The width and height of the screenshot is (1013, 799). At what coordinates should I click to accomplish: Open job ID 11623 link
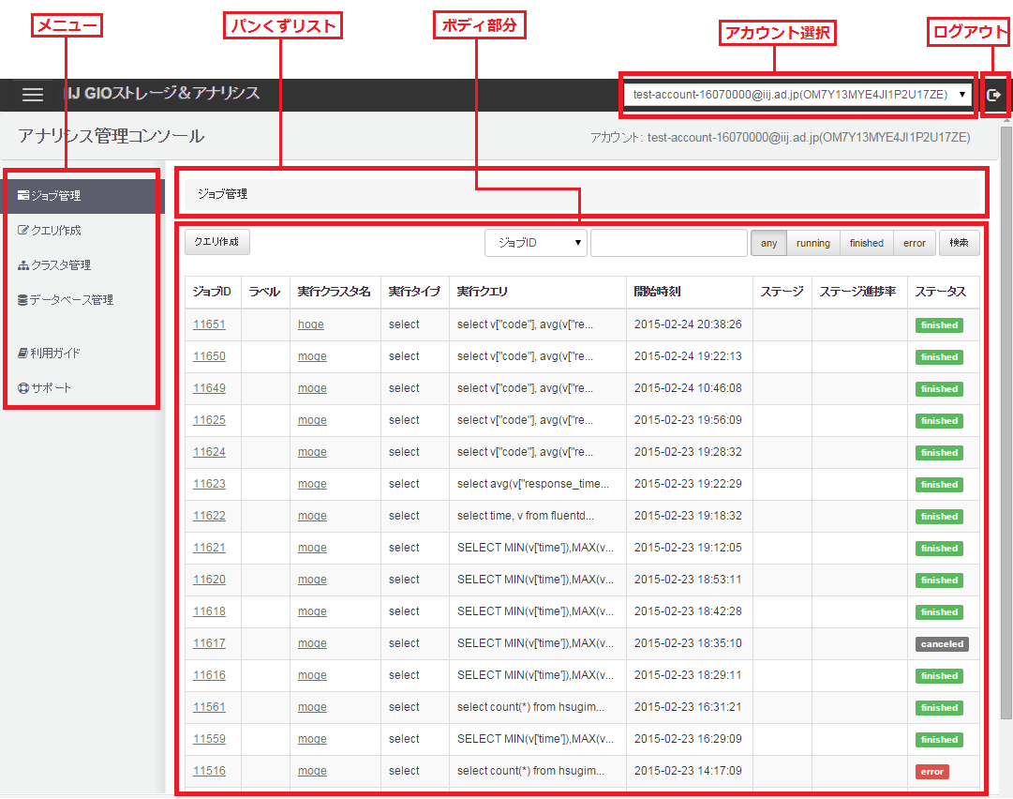pyautogui.click(x=209, y=484)
